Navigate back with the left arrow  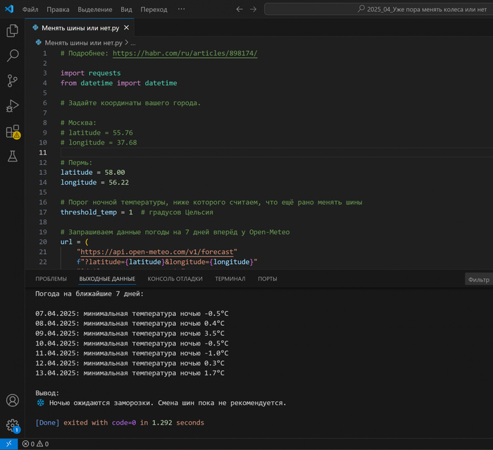[239, 9]
